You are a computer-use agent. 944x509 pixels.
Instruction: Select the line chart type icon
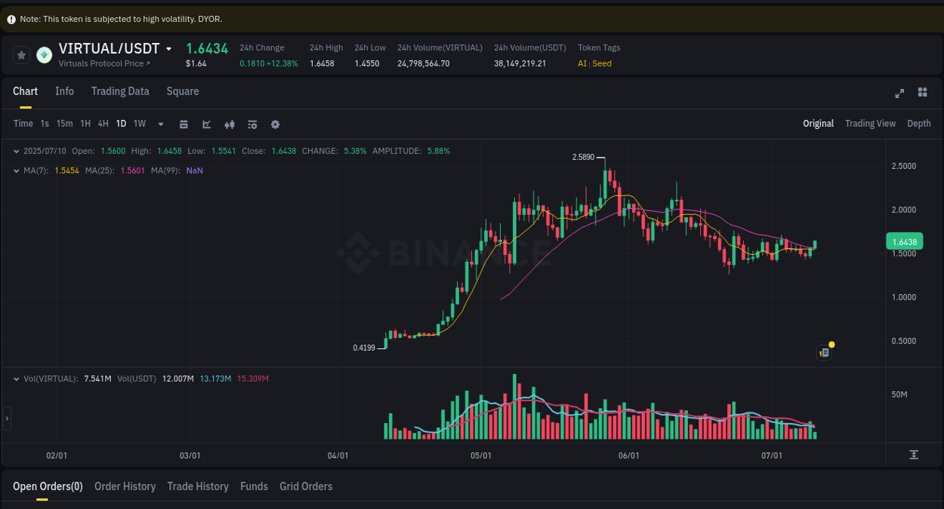tap(206, 124)
